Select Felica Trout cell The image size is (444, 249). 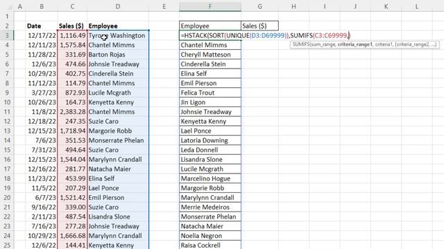tap(210, 93)
